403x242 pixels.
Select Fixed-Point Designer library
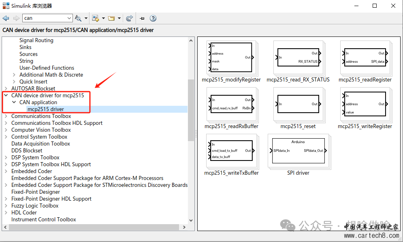(x=36, y=192)
